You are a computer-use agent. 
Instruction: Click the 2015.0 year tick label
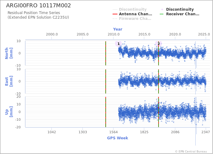click(x=144, y=34)
